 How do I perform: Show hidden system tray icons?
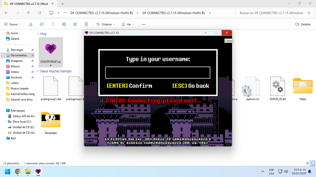tap(263, 171)
